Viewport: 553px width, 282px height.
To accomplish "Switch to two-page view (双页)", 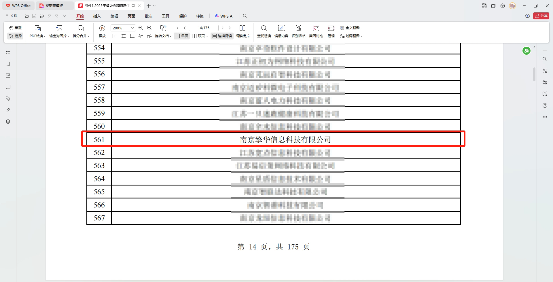I will click(x=200, y=36).
